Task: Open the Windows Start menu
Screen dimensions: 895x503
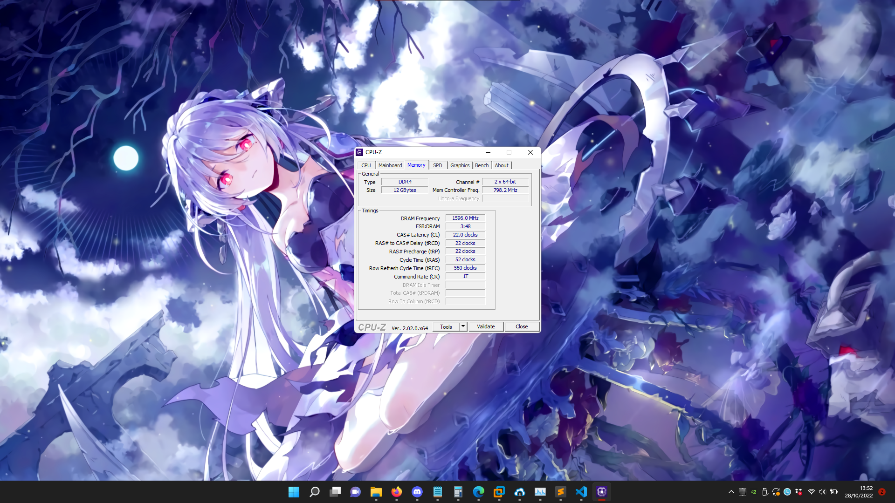Action: pos(294,492)
